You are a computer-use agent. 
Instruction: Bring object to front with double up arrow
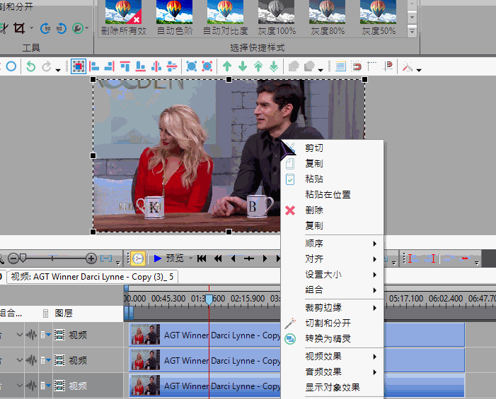(x=258, y=66)
